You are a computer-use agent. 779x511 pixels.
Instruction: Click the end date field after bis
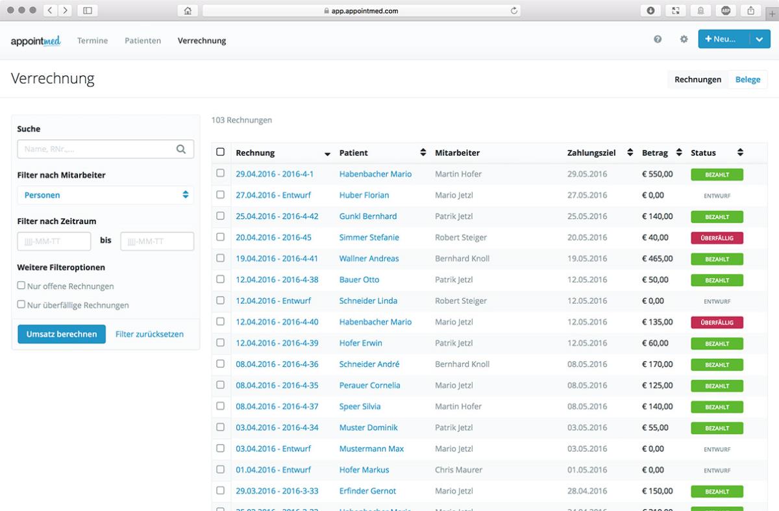pyautogui.click(x=157, y=242)
